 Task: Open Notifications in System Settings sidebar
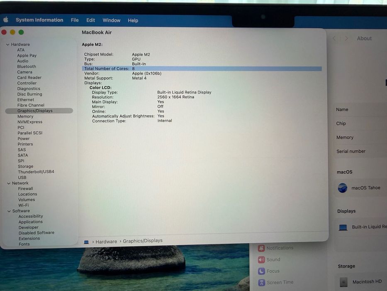(276, 248)
